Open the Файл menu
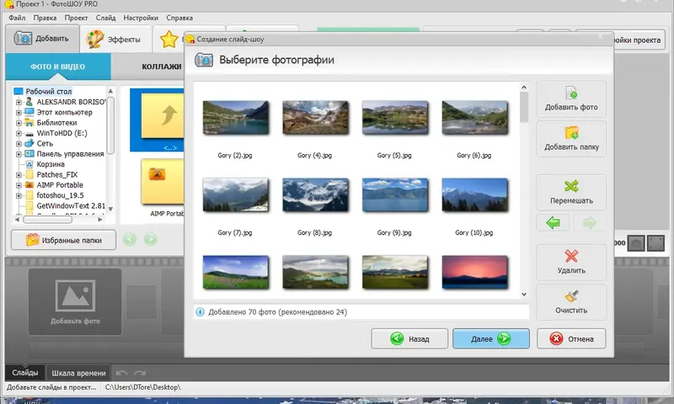The image size is (674, 404). coord(17,18)
